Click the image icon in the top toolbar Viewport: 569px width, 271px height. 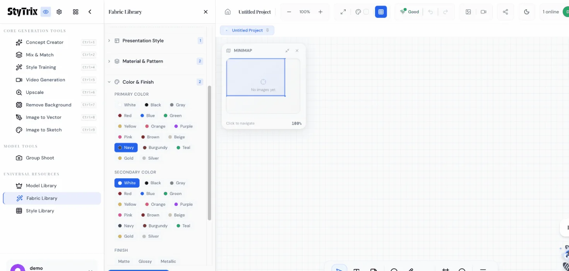click(x=468, y=12)
